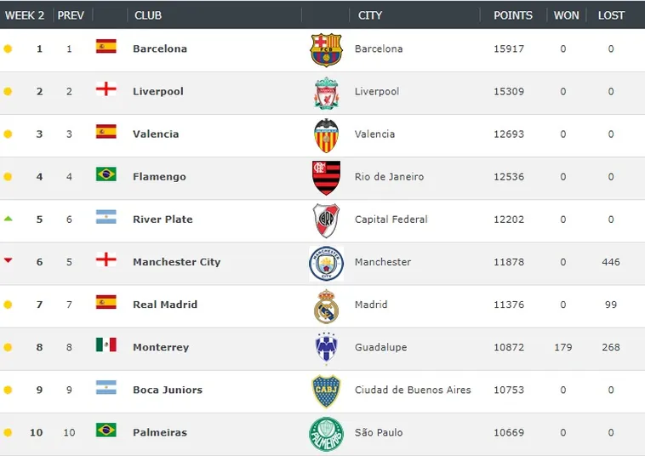Open the Boca Juniors club link
The height and width of the screenshot is (456, 645).
[168, 390]
